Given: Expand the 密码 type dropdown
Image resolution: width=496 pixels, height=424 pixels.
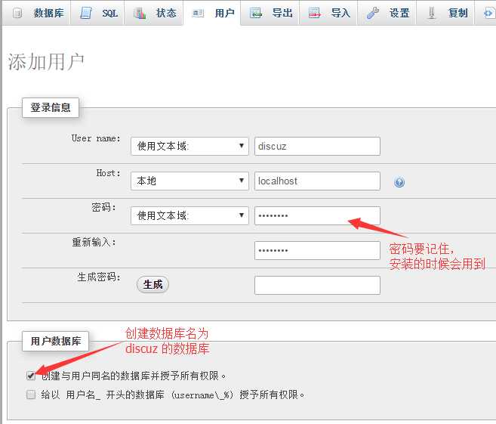Looking at the screenshot, I should pos(189,216).
